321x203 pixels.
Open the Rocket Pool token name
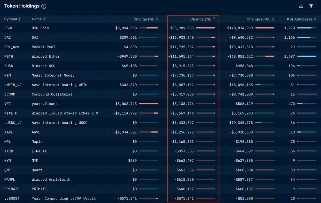[43, 47]
